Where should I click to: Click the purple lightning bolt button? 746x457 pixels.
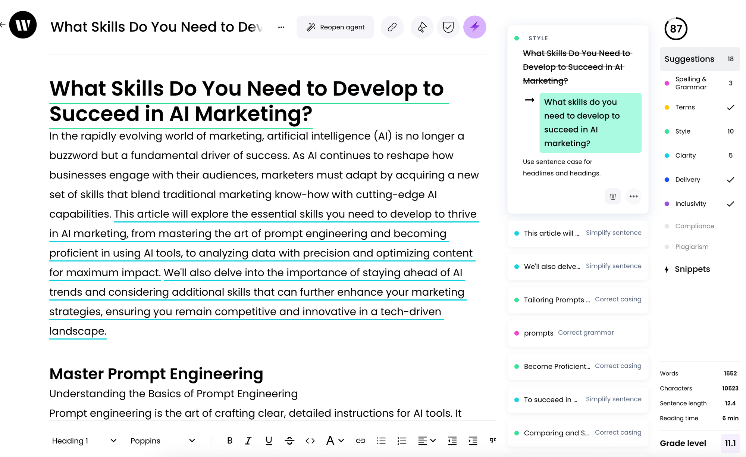(474, 27)
